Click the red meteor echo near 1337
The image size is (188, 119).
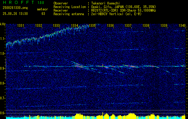coord(131,66)
